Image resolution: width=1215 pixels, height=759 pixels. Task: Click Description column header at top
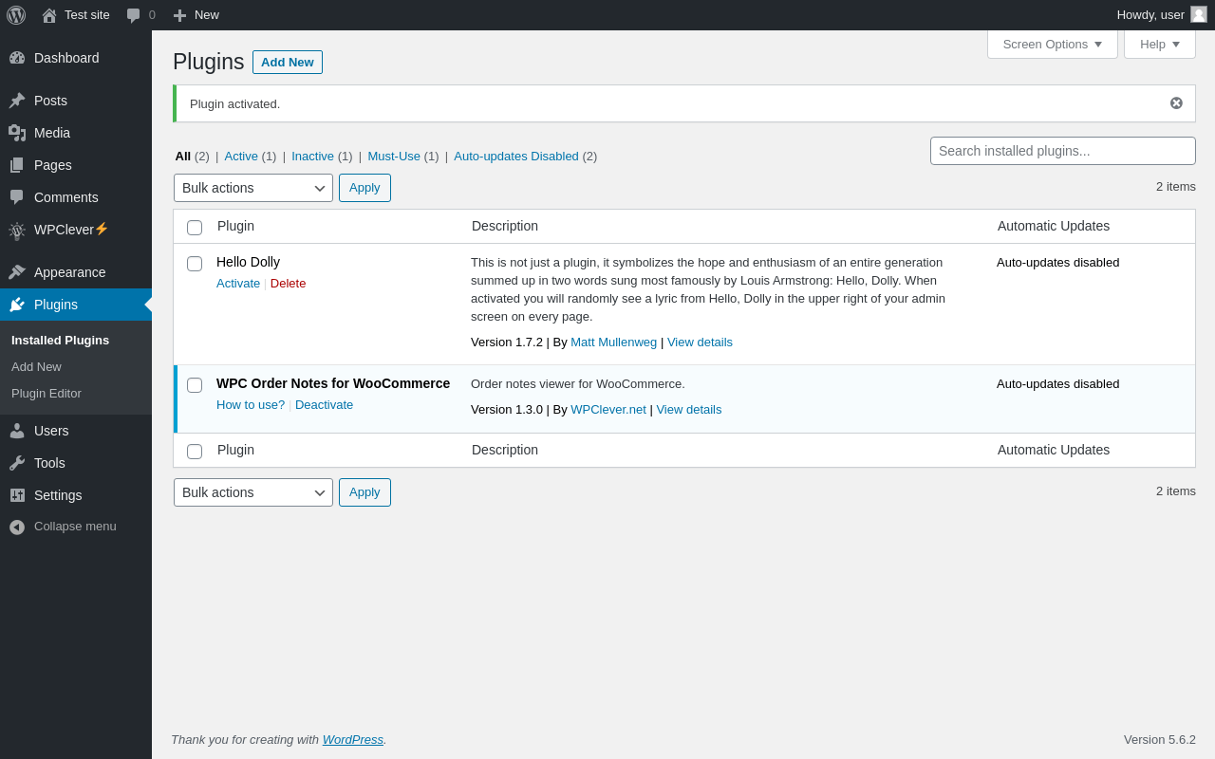click(x=505, y=226)
